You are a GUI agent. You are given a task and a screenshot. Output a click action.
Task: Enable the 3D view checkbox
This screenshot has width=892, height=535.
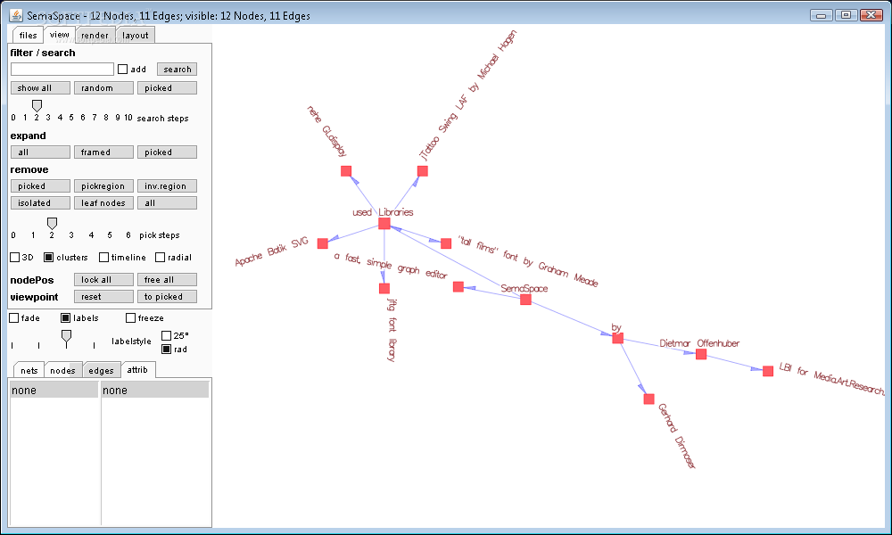pyautogui.click(x=15, y=257)
